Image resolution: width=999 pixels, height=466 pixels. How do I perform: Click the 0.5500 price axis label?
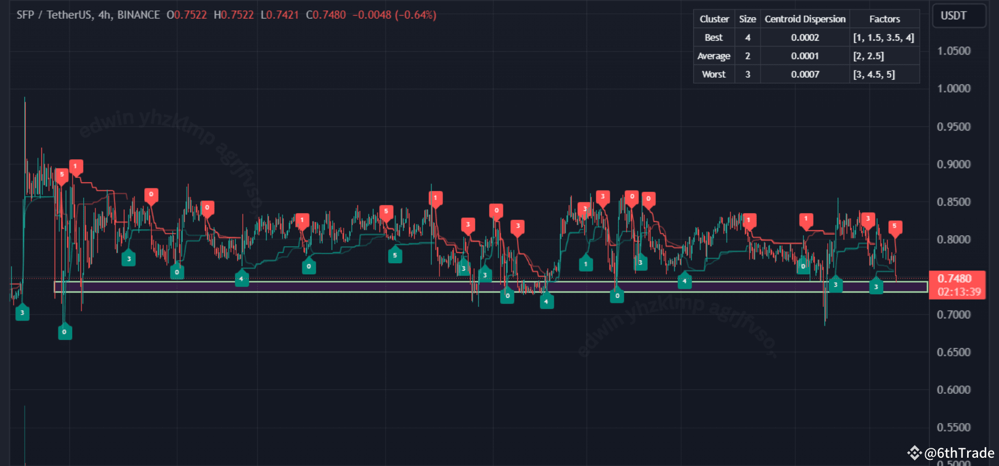(x=954, y=427)
